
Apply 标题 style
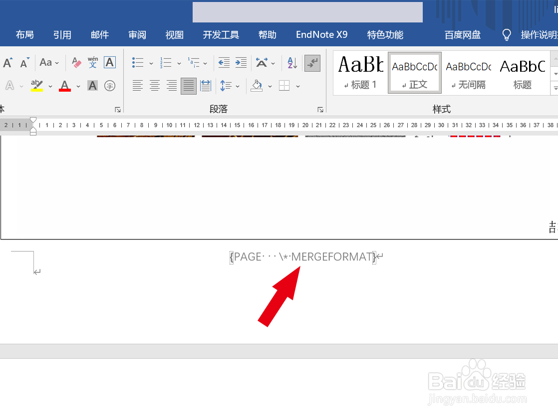click(x=523, y=72)
